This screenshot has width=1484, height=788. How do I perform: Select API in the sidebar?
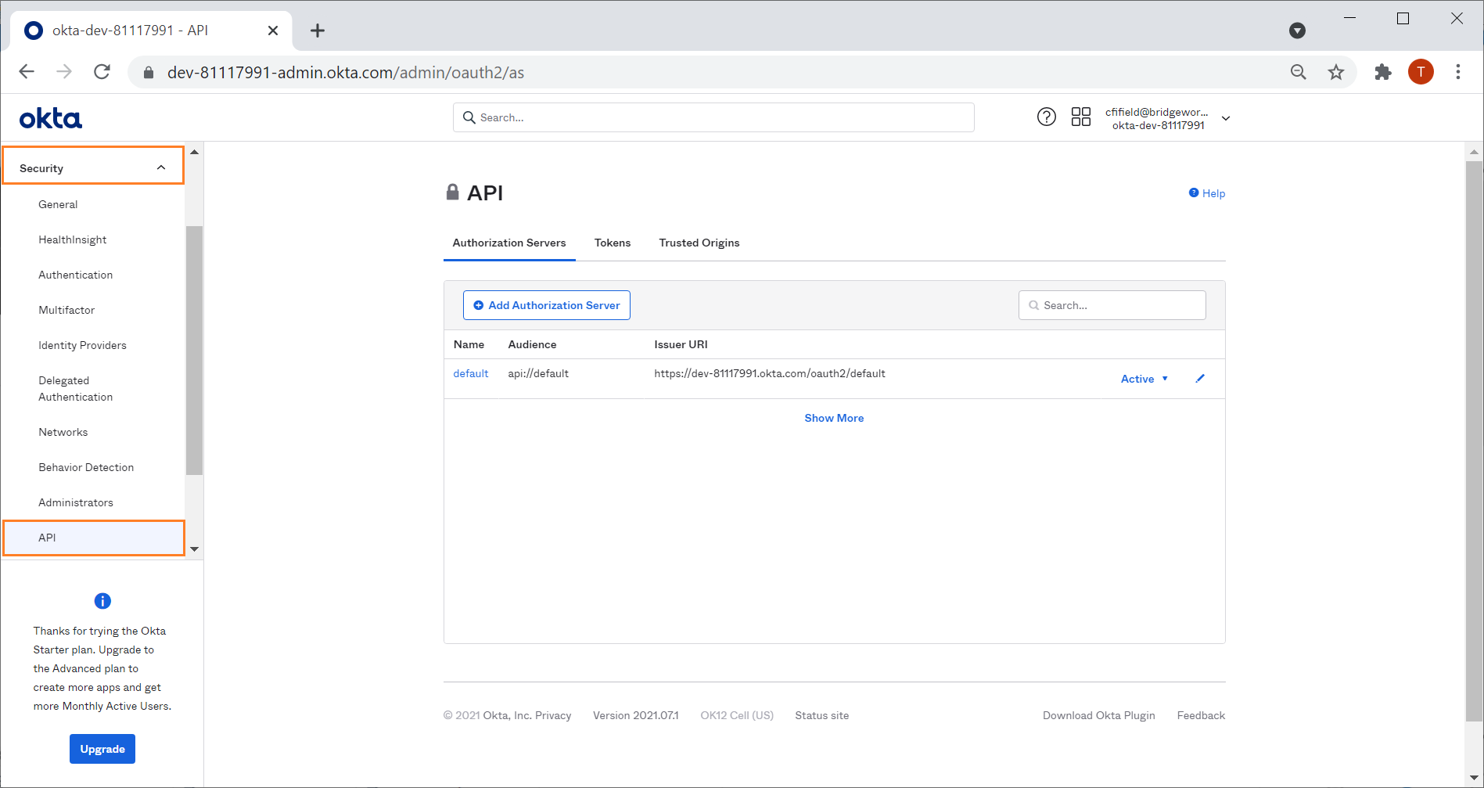(94, 538)
